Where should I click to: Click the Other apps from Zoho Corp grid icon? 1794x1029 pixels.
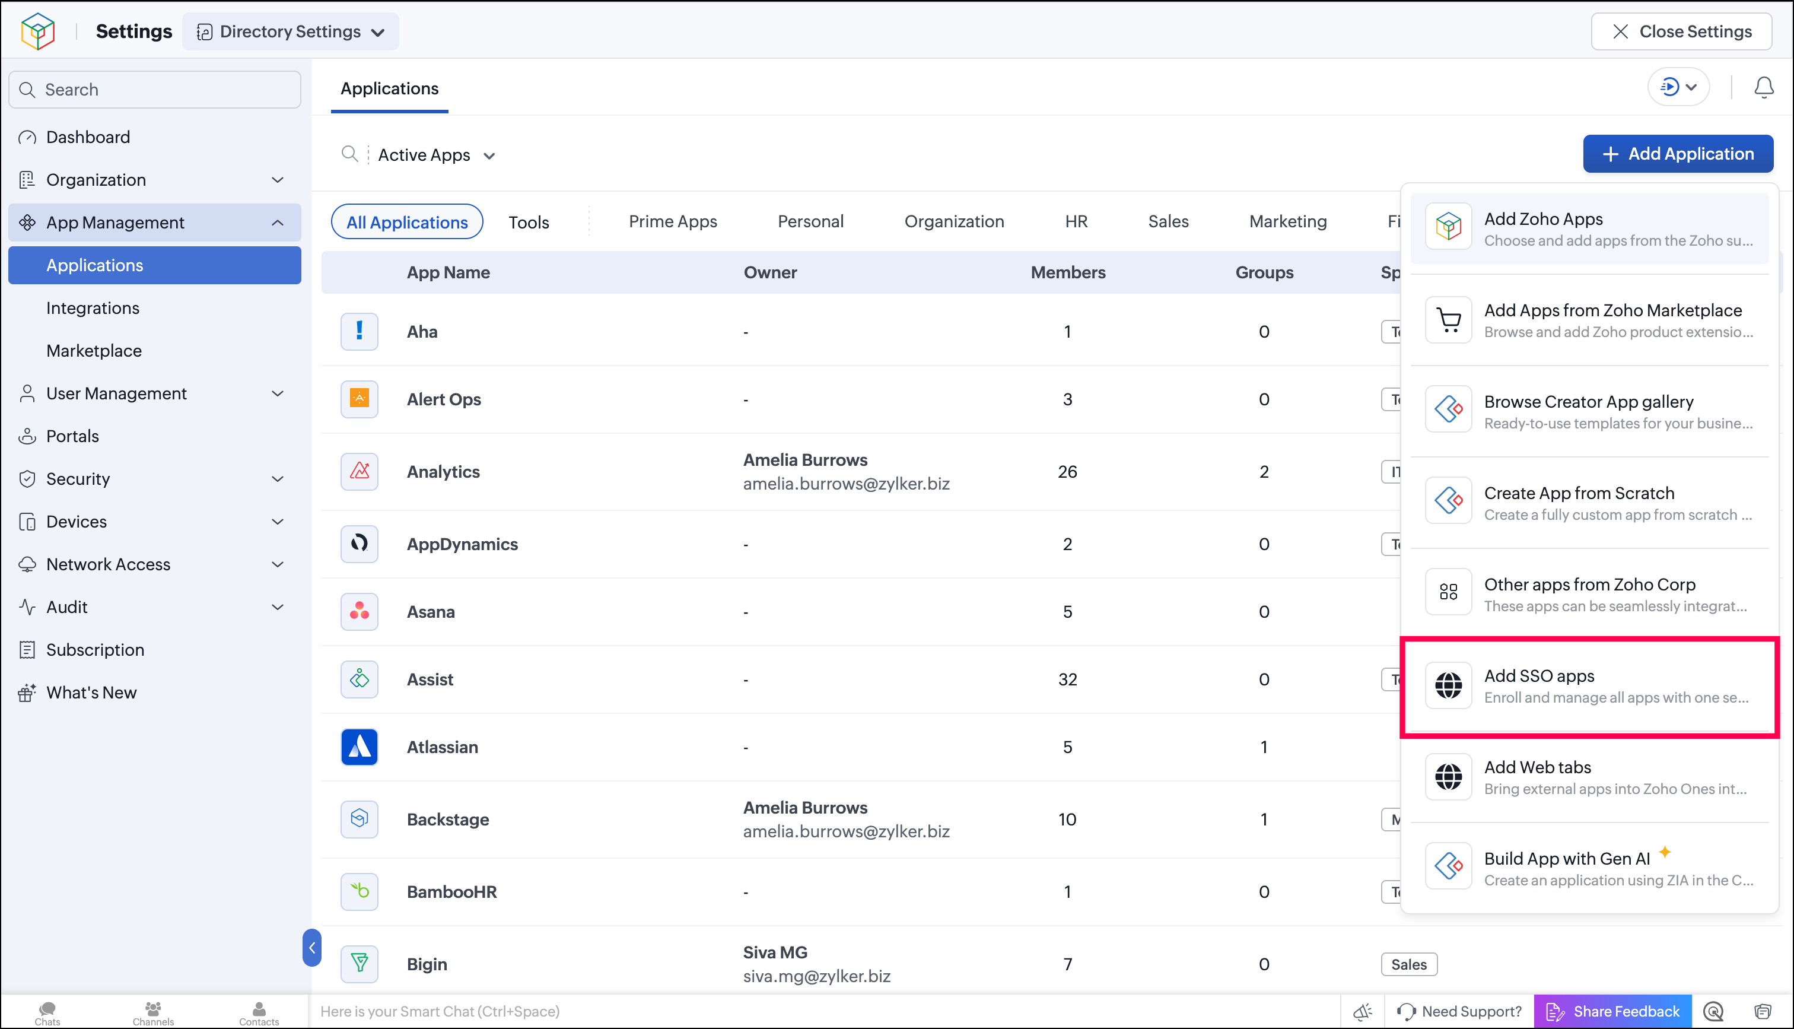click(1448, 592)
